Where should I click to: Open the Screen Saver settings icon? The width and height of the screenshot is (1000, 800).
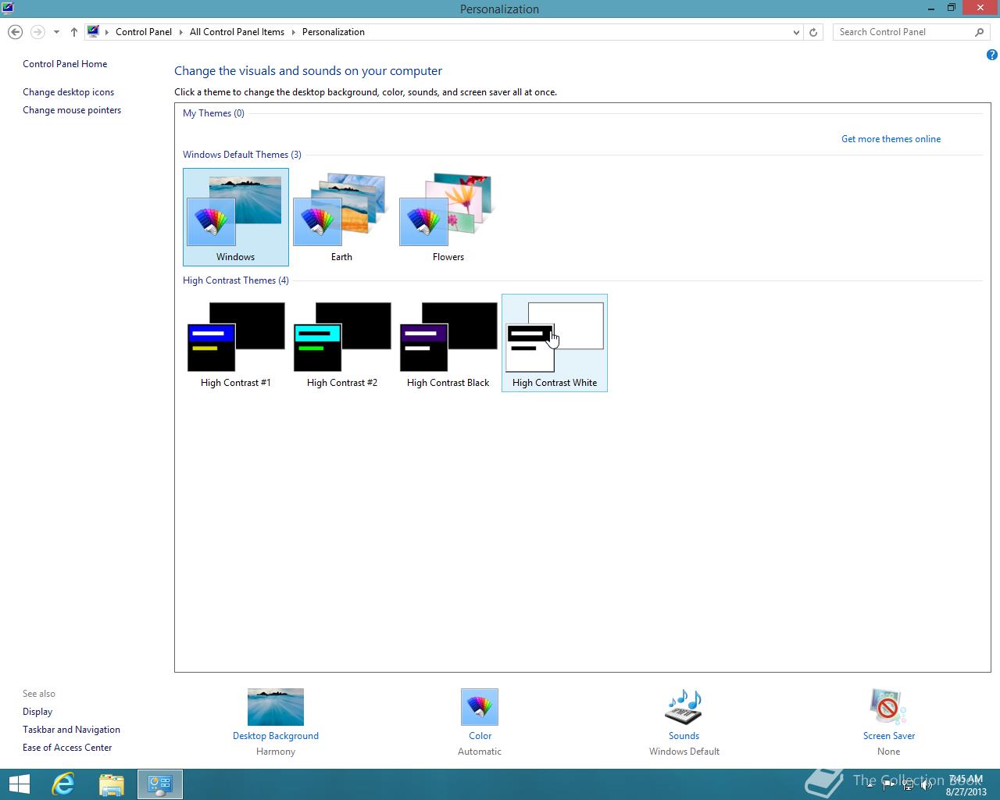tap(888, 707)
